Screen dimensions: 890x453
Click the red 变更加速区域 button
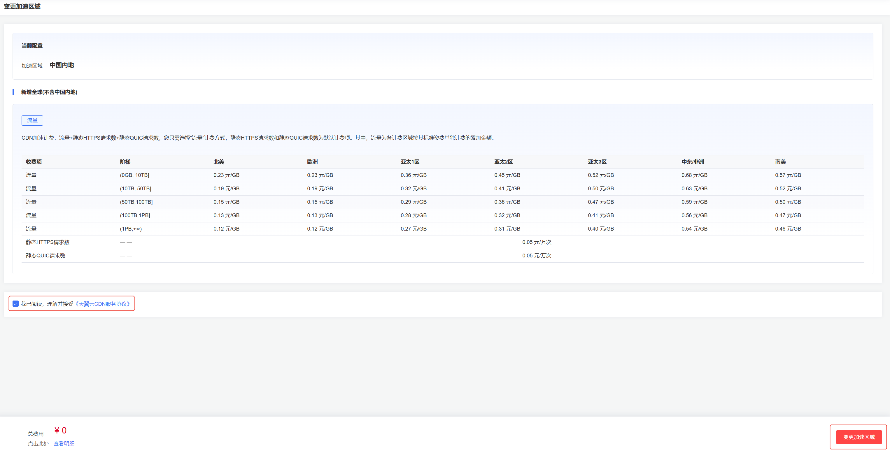click(859, 437)
